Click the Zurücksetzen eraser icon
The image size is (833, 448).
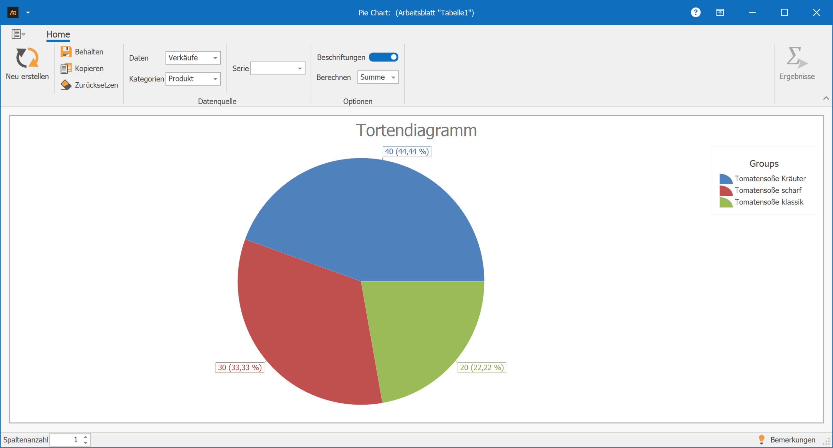pyautogui.click(x=66, y=85)
